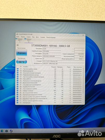Click the Общее время работы value field
The height and width of the screenshot is (140, 105).
79,59
